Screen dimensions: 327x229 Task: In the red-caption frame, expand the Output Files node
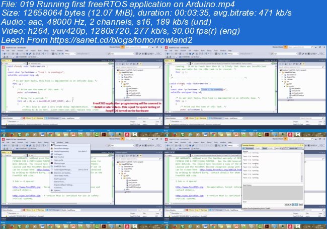(119, 77)
